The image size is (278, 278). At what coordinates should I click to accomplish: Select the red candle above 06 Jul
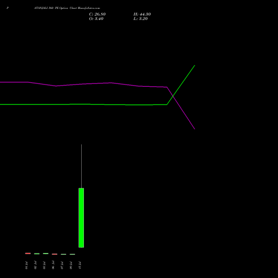pos(54,254)
